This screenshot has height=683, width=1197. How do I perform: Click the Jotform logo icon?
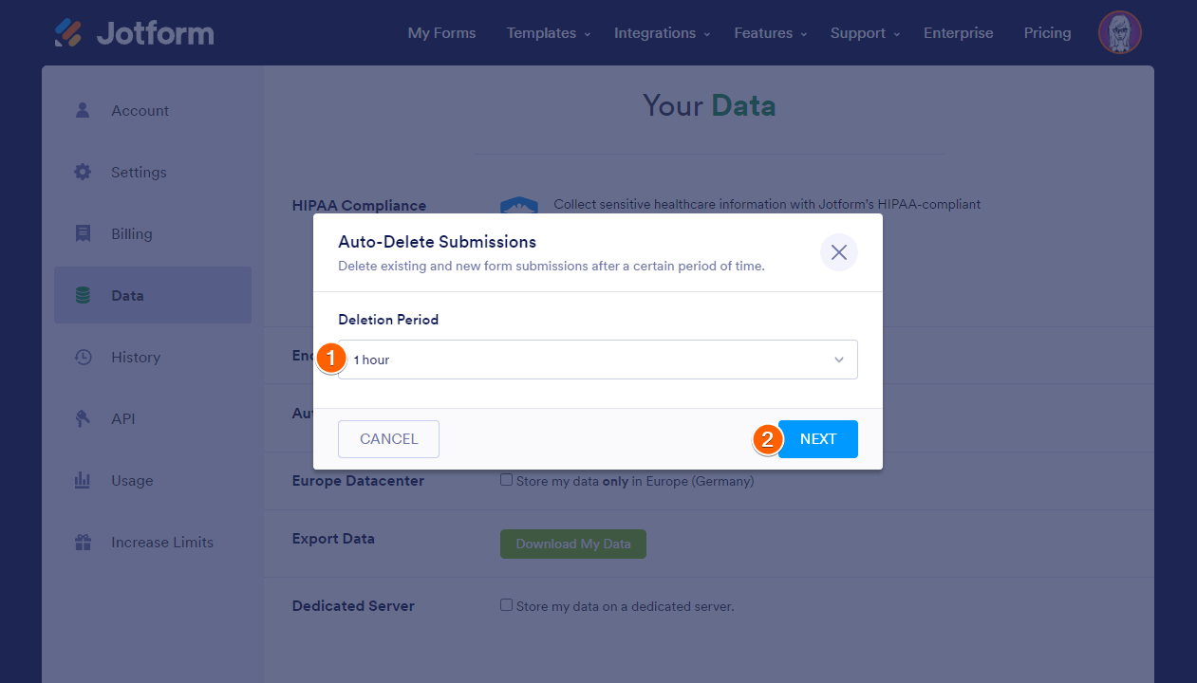point(68,33)
